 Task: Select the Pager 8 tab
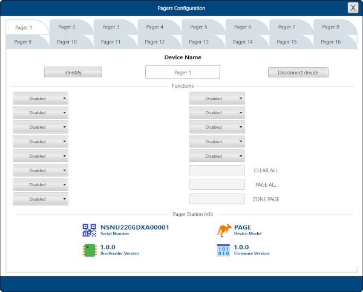click(x=330, y=27)
